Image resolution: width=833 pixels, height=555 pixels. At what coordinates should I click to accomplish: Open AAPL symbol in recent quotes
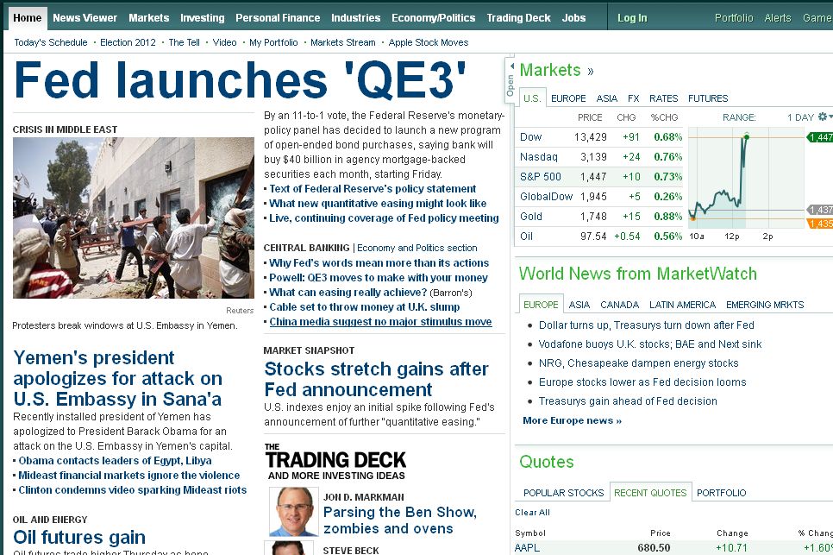[527, 547]
